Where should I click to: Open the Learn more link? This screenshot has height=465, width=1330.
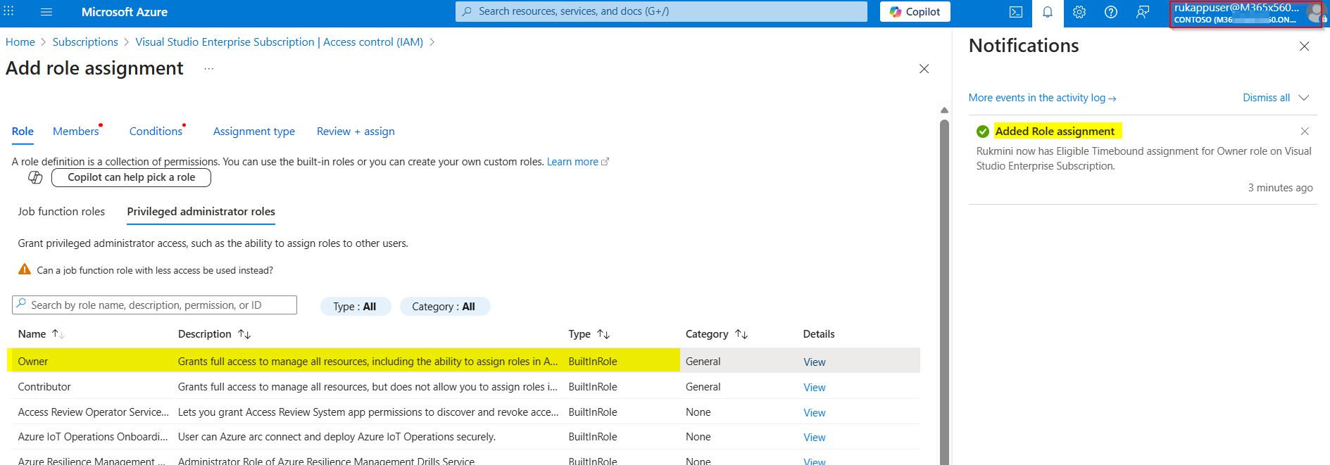click(x=578, y=162)
